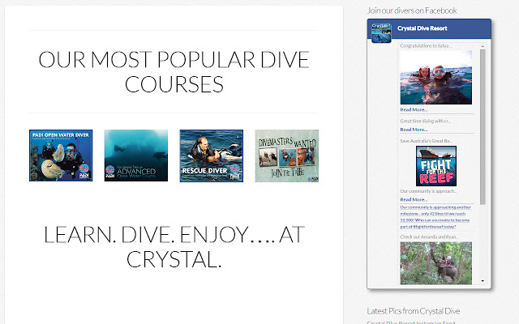Click the 'Learn. Dive. Enjoy' heading
519x324 pixels.
point(174,247)
